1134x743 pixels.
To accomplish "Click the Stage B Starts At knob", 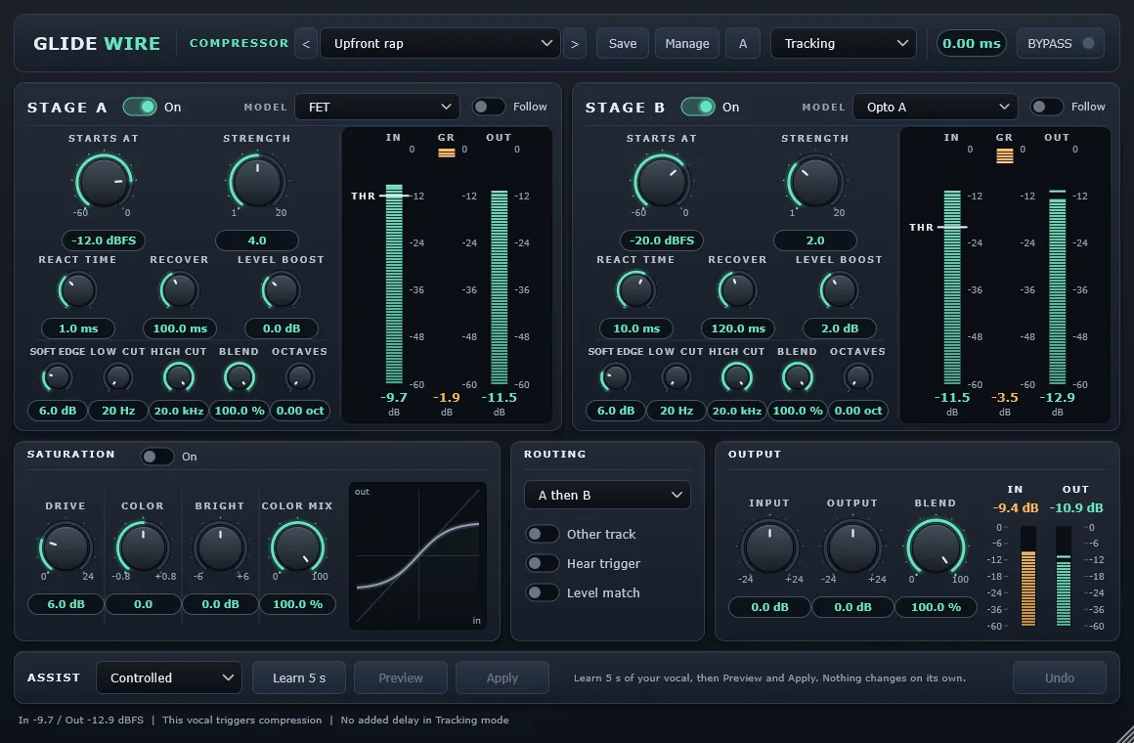I will (662, 181).
